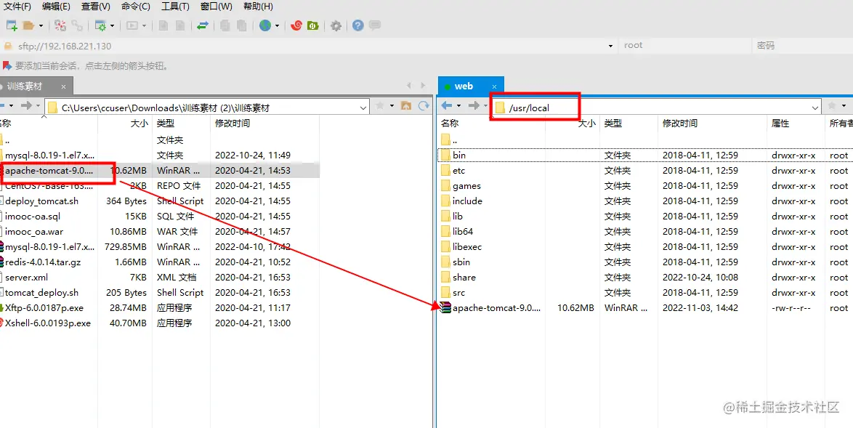This screenshot has height=428, width=853.
Task: Expand the globe encoding dropdown arrow
Action: 277,25
